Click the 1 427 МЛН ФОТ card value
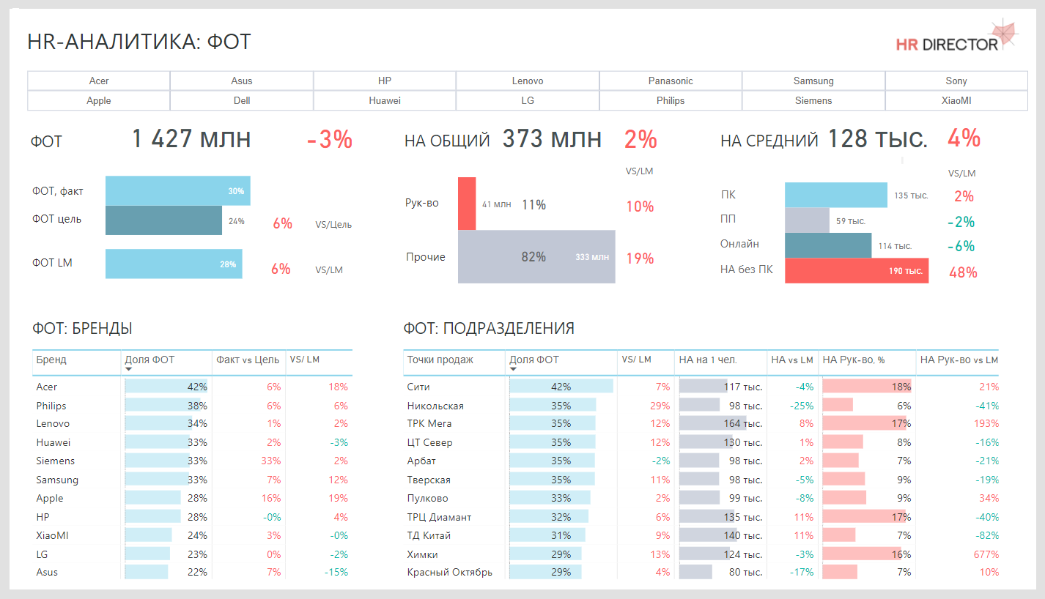This screenshot has width=1045, height=599. pos(191,138)
